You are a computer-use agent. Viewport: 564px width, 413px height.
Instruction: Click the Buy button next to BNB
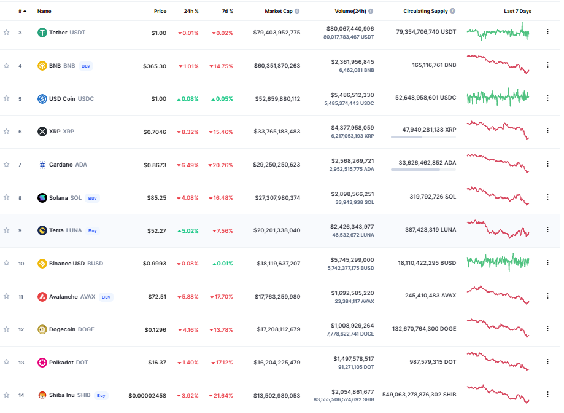click(85, 66)
